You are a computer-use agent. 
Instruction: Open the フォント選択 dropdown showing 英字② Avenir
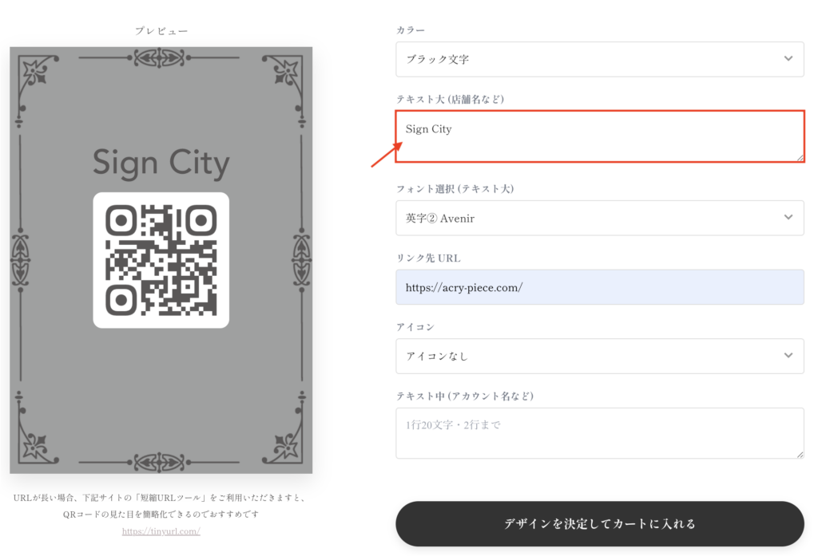tap(591, 218)
